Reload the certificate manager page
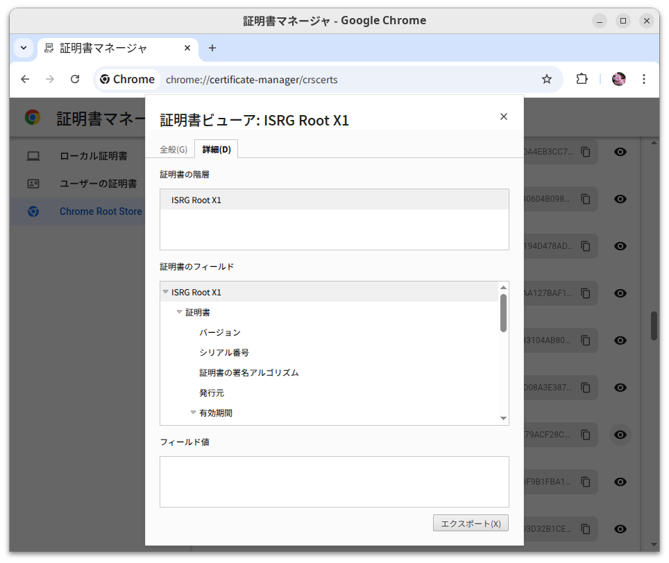Viewport: 669px width, 563px height. tap(75, 79)
